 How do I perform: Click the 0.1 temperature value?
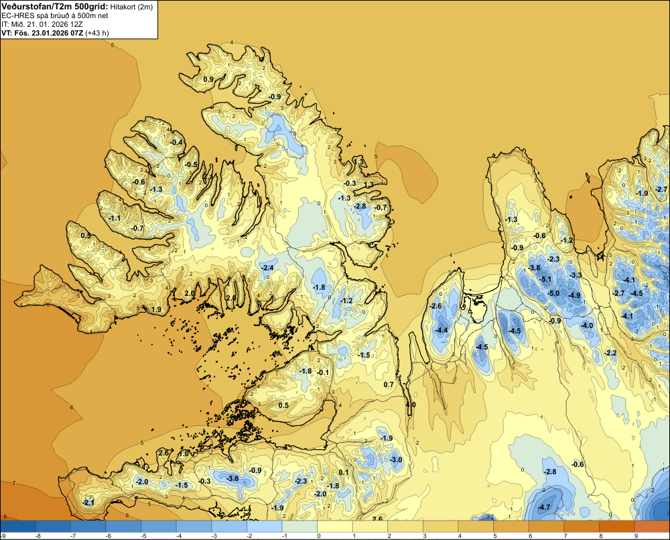(344, 472)
